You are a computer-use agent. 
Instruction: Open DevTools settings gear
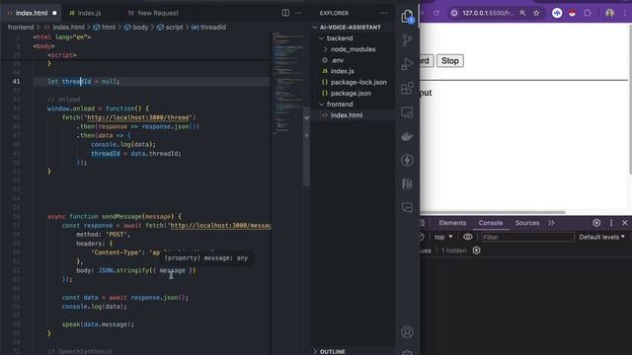596,223
